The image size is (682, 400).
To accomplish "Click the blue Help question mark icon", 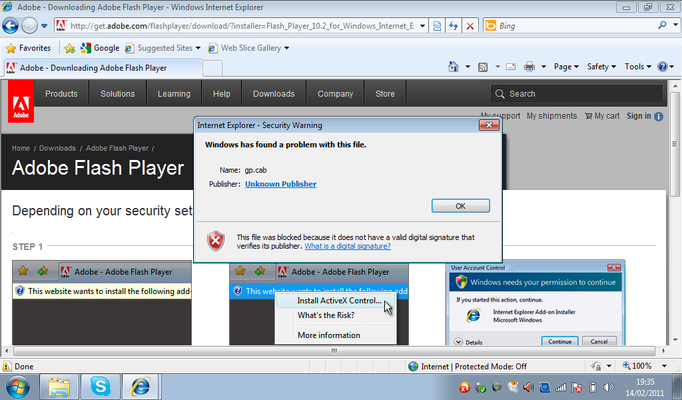I will [x=663, y=67].
